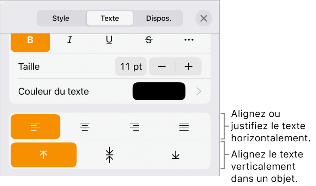Screen dimensions: 316x186
Task: Select the Texte tab
Action: coord(110,18)
